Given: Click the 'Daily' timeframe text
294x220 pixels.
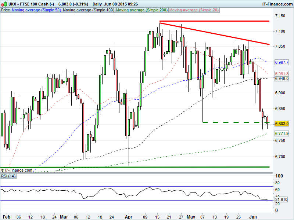Looking at the screenshot, I should click(x=97, y=4).
